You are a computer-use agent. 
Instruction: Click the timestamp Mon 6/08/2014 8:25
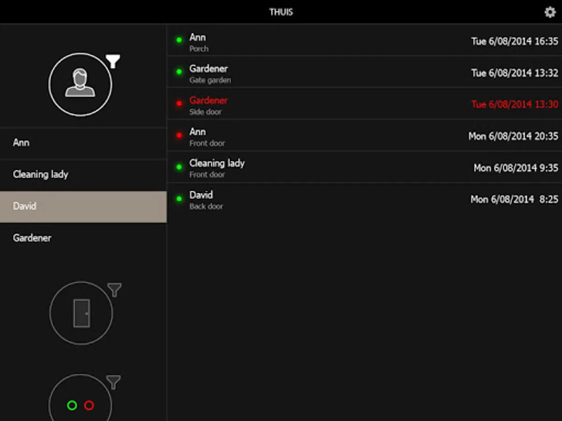(514, 200)
